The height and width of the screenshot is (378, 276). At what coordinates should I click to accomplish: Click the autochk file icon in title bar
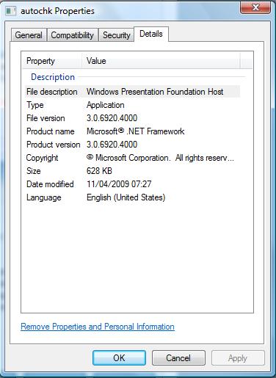(x=11, y=11)
